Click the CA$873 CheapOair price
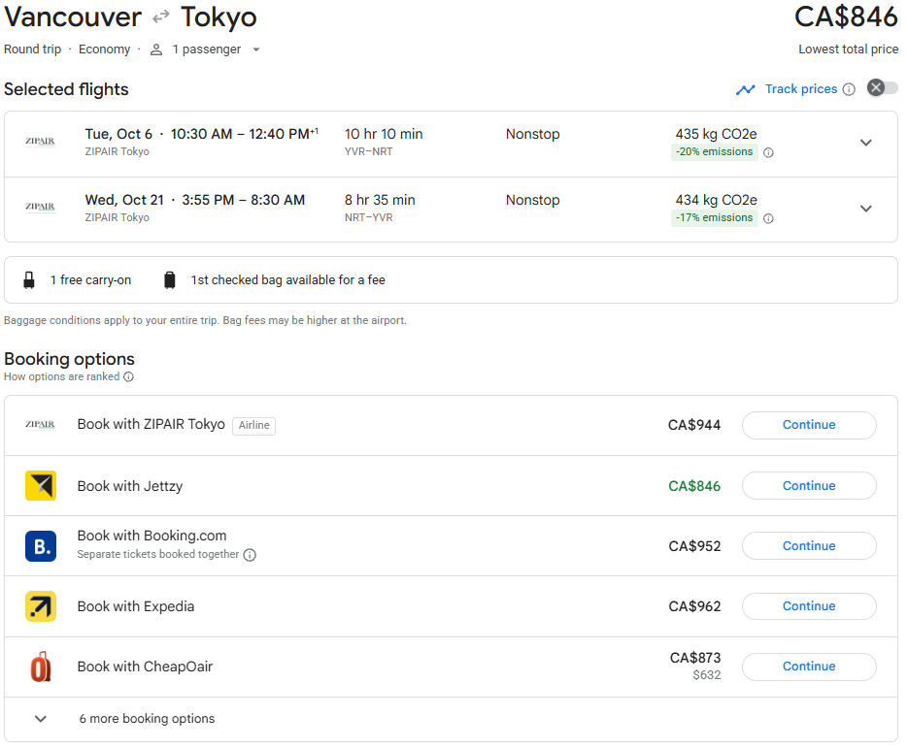 tap(695, 659)
